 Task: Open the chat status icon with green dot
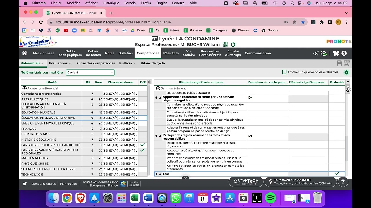click(x=324, y=53)
